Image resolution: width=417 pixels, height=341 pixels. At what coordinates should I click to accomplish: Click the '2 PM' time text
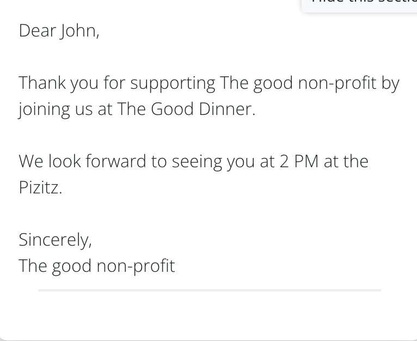(x=299, y=161)
